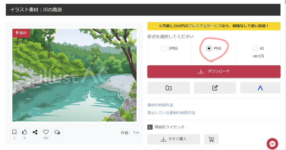286x150 pixels.
Task: Select the AI format radio button
Action: pos(255,48)
